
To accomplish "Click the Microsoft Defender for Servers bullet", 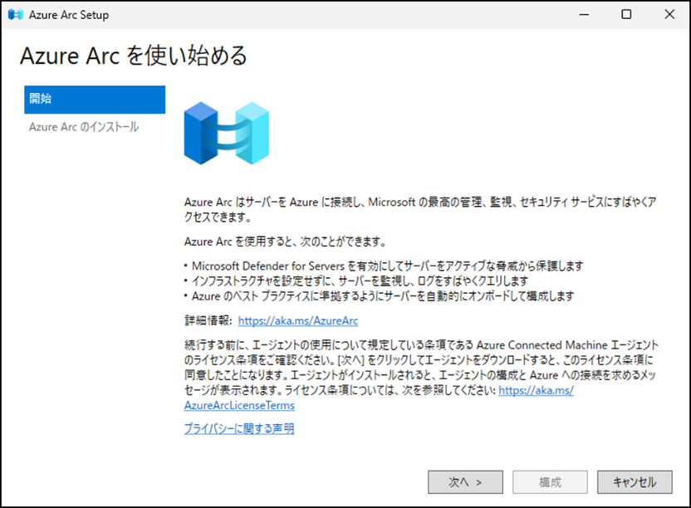I will point(384,266).
